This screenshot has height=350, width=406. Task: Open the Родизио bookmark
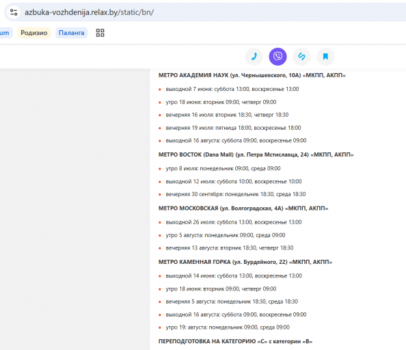(x=34, y=33)
